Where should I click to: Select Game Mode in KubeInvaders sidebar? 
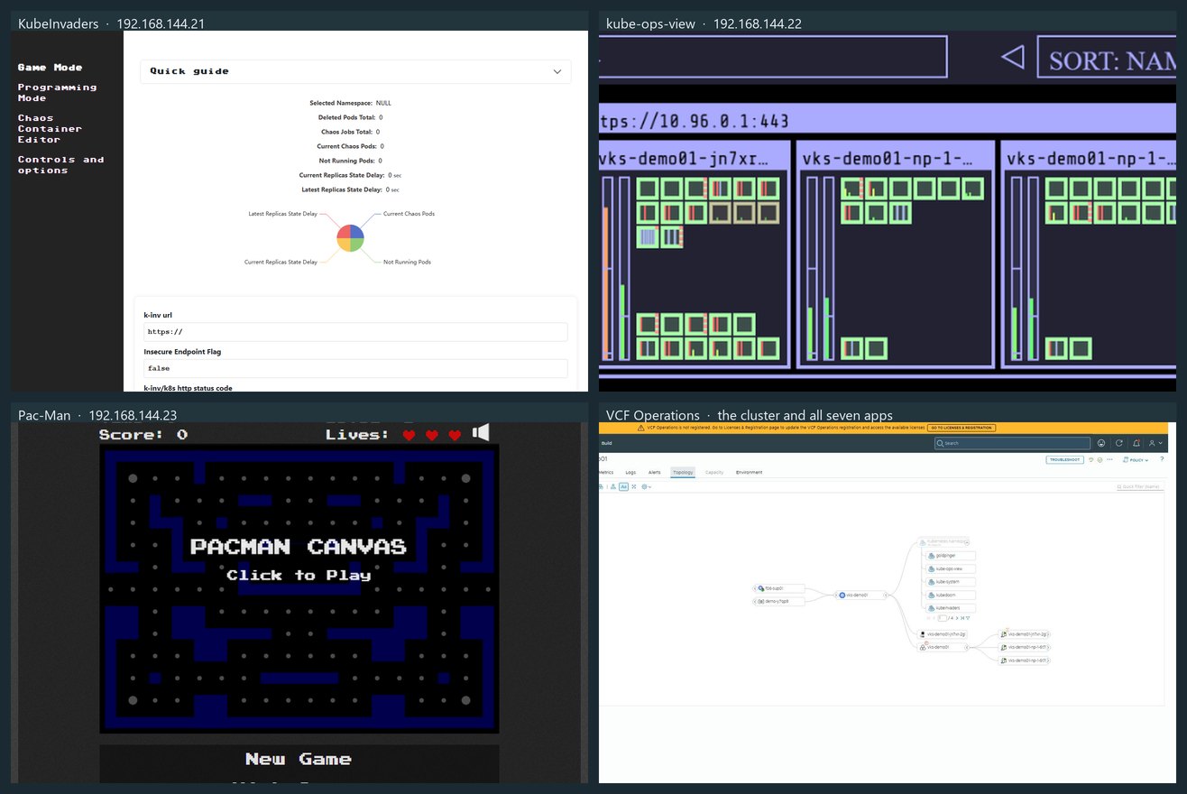point(50,68)
